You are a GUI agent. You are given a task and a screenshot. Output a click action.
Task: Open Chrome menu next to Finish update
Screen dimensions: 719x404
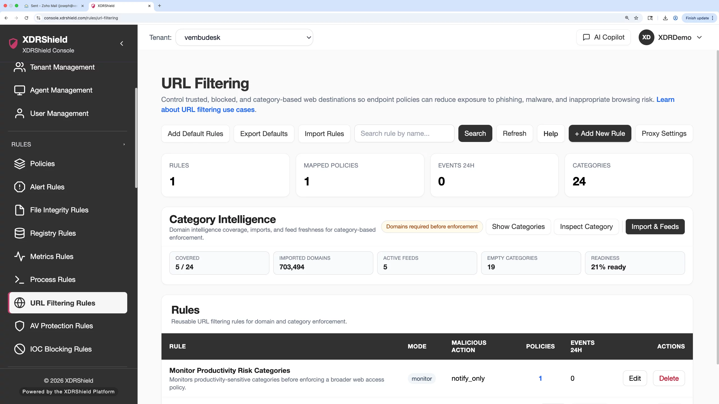713,18
